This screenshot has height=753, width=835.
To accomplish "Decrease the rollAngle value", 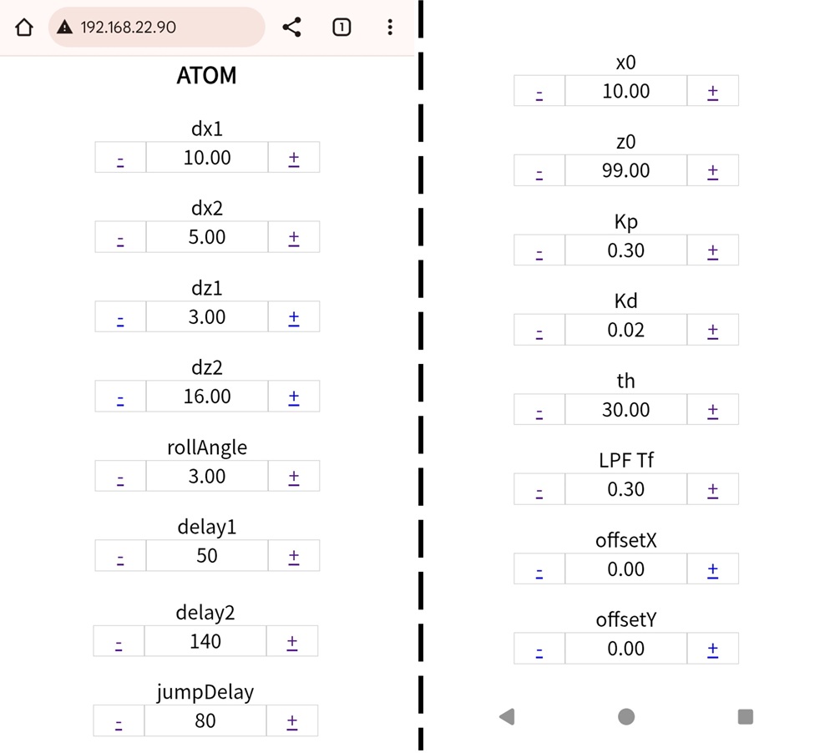I will pyautogui.click(x=120, y=477).
